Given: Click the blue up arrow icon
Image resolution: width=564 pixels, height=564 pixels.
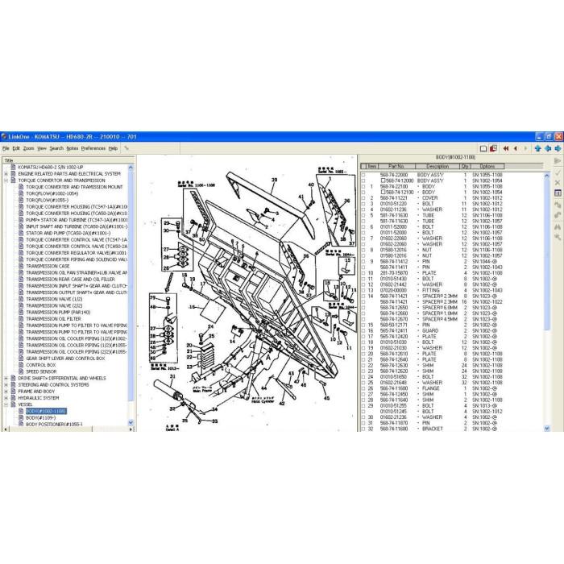Looking at the screenshot, I should click(537, 148).
